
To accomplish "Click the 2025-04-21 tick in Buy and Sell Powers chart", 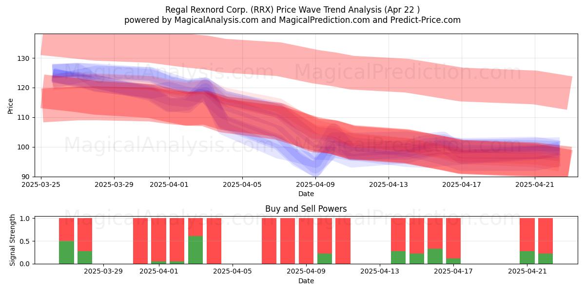I will tap(527, 272).
